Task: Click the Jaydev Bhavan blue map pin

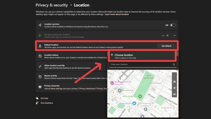Action: point(134,103)
